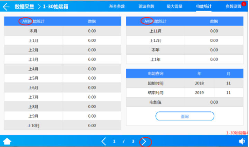Click the back arrow icon

click(6, 7)
